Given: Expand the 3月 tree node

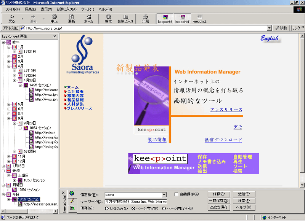Looking at the screenshot, I should [9, 61].
